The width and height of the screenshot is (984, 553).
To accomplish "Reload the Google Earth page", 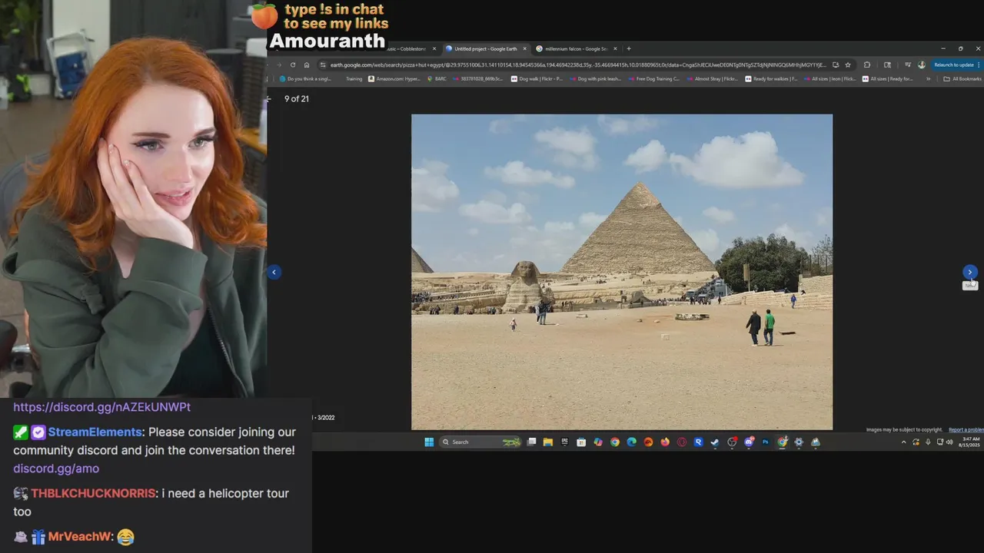I will click(x=293, y=65).
